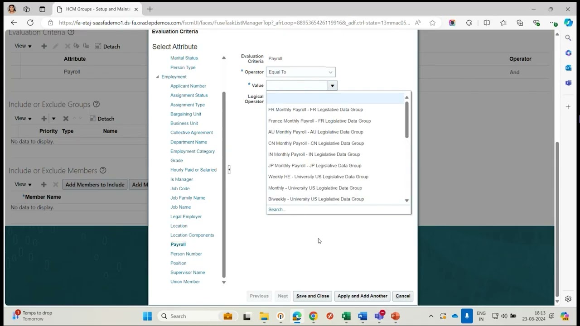Cancel the Evaluation Criteria dialog
The image size is (580, 326).
[x=403, y=296]
